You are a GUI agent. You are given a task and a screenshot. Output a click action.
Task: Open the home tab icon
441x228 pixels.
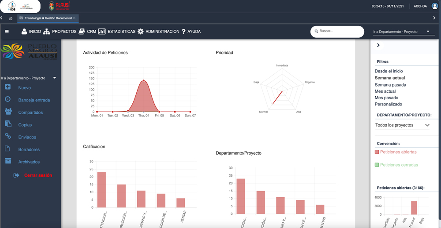(x=11, y=18)
